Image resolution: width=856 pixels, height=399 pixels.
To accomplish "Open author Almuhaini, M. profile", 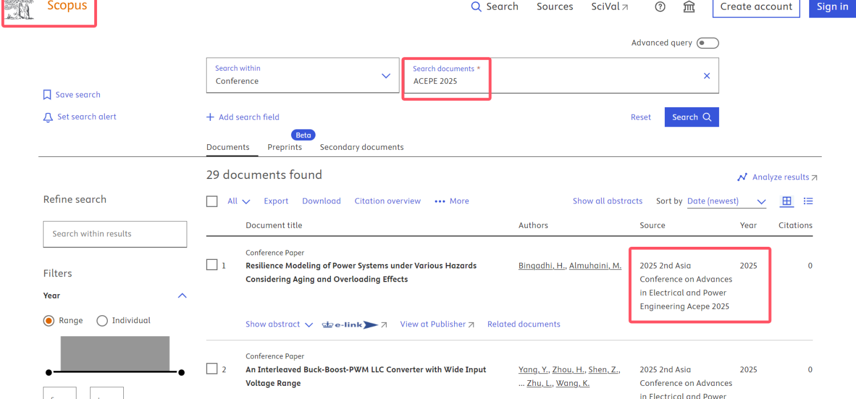I will 595,266.
